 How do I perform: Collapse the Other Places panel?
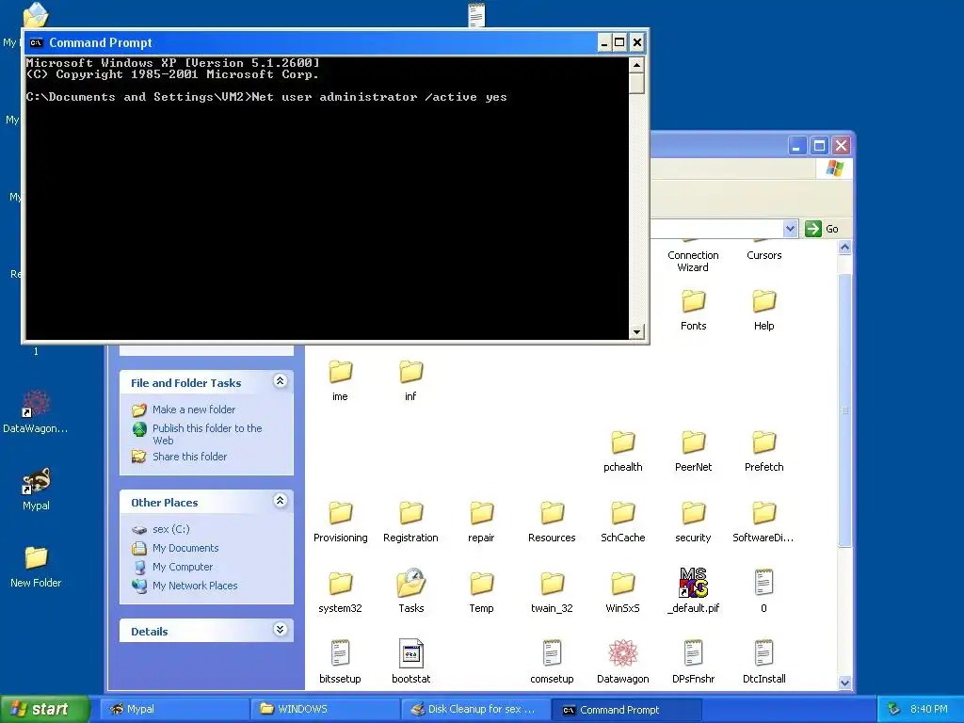(280, 501)
